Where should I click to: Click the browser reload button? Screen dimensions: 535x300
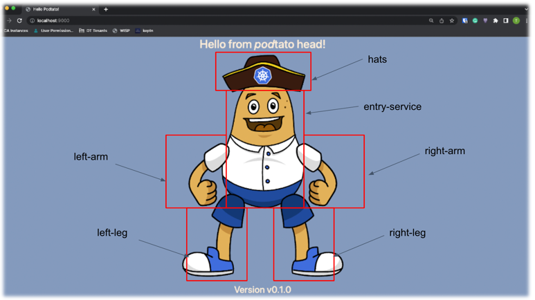pyautogui.click(x=19, y=21)
